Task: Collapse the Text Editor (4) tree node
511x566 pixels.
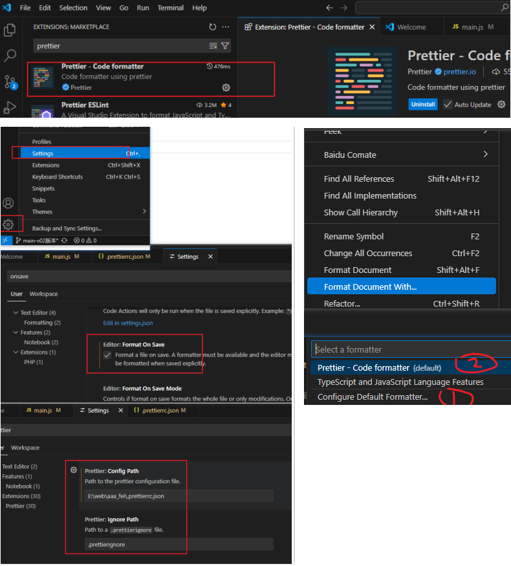Action: point(16,312)
